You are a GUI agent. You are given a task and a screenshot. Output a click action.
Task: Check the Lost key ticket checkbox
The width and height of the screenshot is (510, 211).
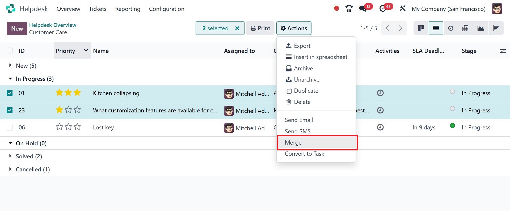(10, 128)
